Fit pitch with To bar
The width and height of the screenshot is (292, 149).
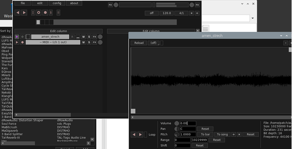pyautogui.click(x=205, y=134)
